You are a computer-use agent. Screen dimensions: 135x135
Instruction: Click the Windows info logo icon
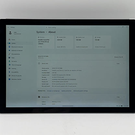click(39, 97)
